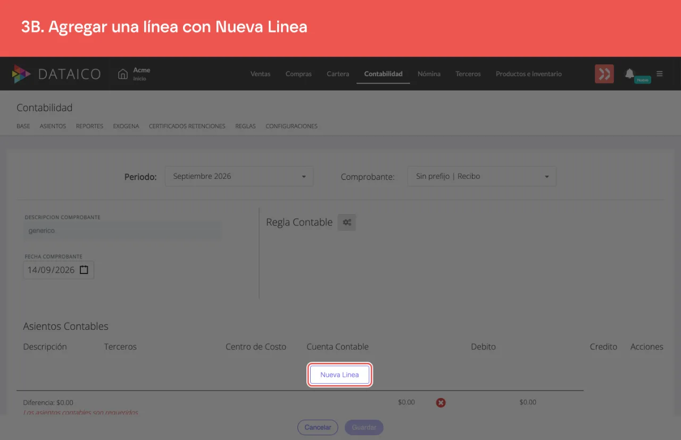
Task: Open the Acme home icon
Action: pos(123,74)
